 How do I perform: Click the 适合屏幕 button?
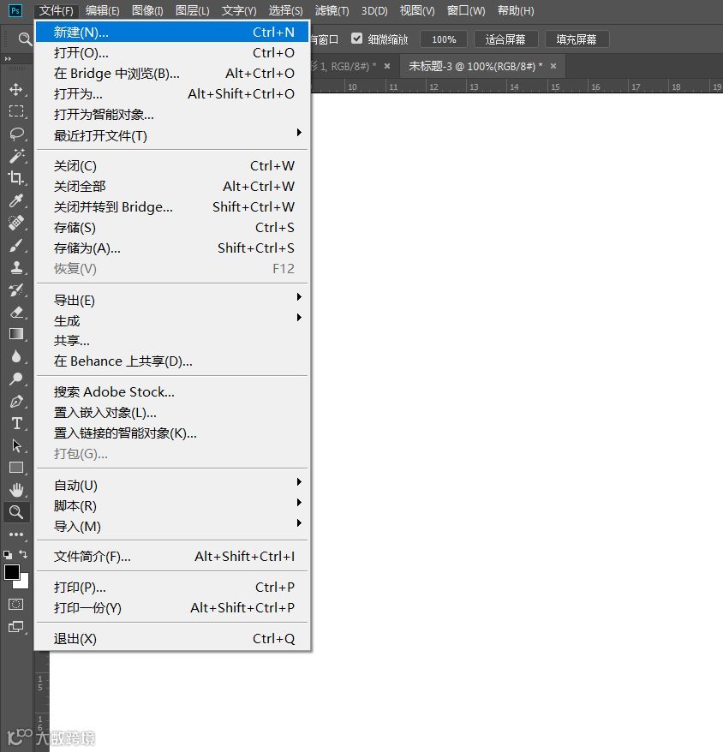coord(505,39)
